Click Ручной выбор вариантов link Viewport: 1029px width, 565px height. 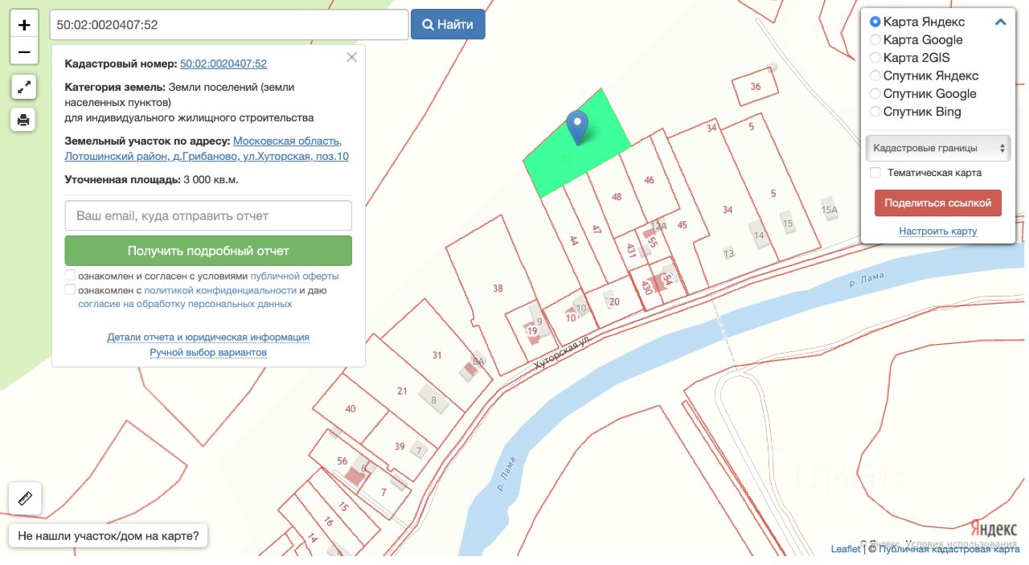[x=208, y=353]
